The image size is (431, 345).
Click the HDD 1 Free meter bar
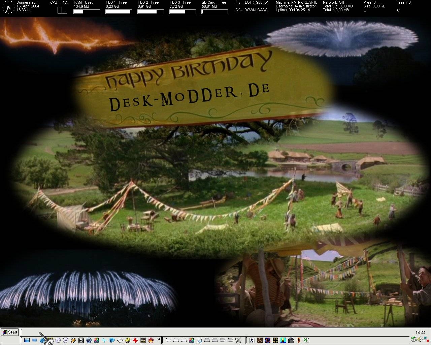(119, 12)
